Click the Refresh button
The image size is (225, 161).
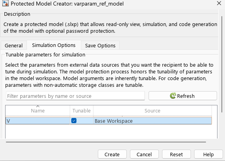tap(183, 96)
